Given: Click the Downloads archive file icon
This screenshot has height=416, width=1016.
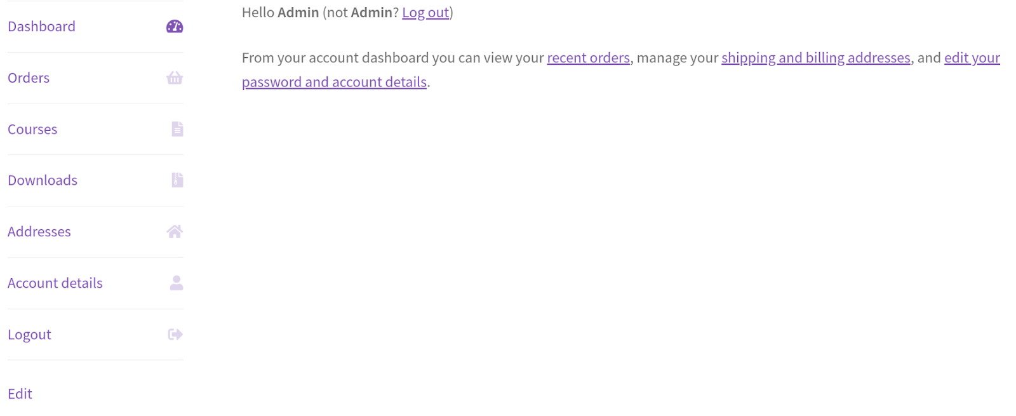Looking at the screenshot, I should (x=177, y=180).
